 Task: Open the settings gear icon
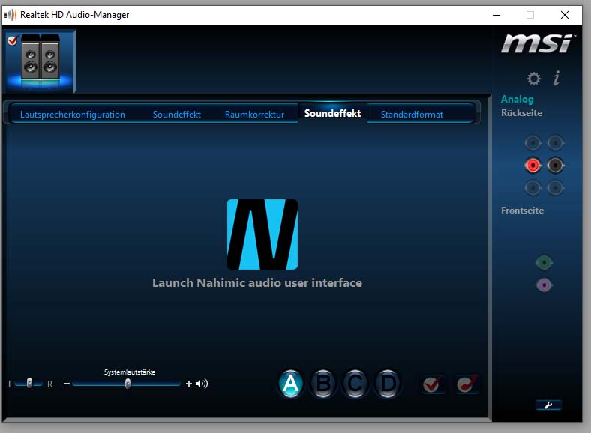pyautogui.click(x=533, y=79)
